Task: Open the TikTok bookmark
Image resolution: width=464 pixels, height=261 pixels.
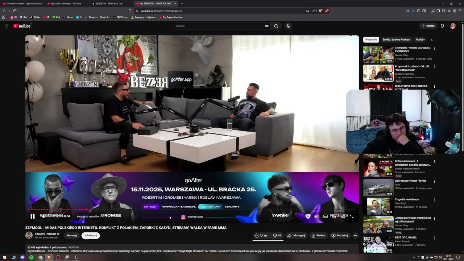Action: pyautogui.click(x=35, y=17)
